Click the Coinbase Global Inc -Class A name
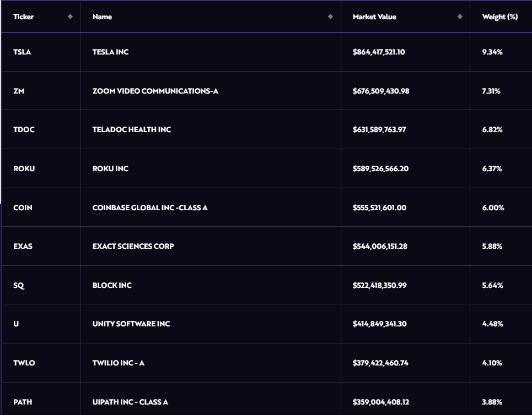The height and width of the screenshot is (415, 532). tap(150, 207)
